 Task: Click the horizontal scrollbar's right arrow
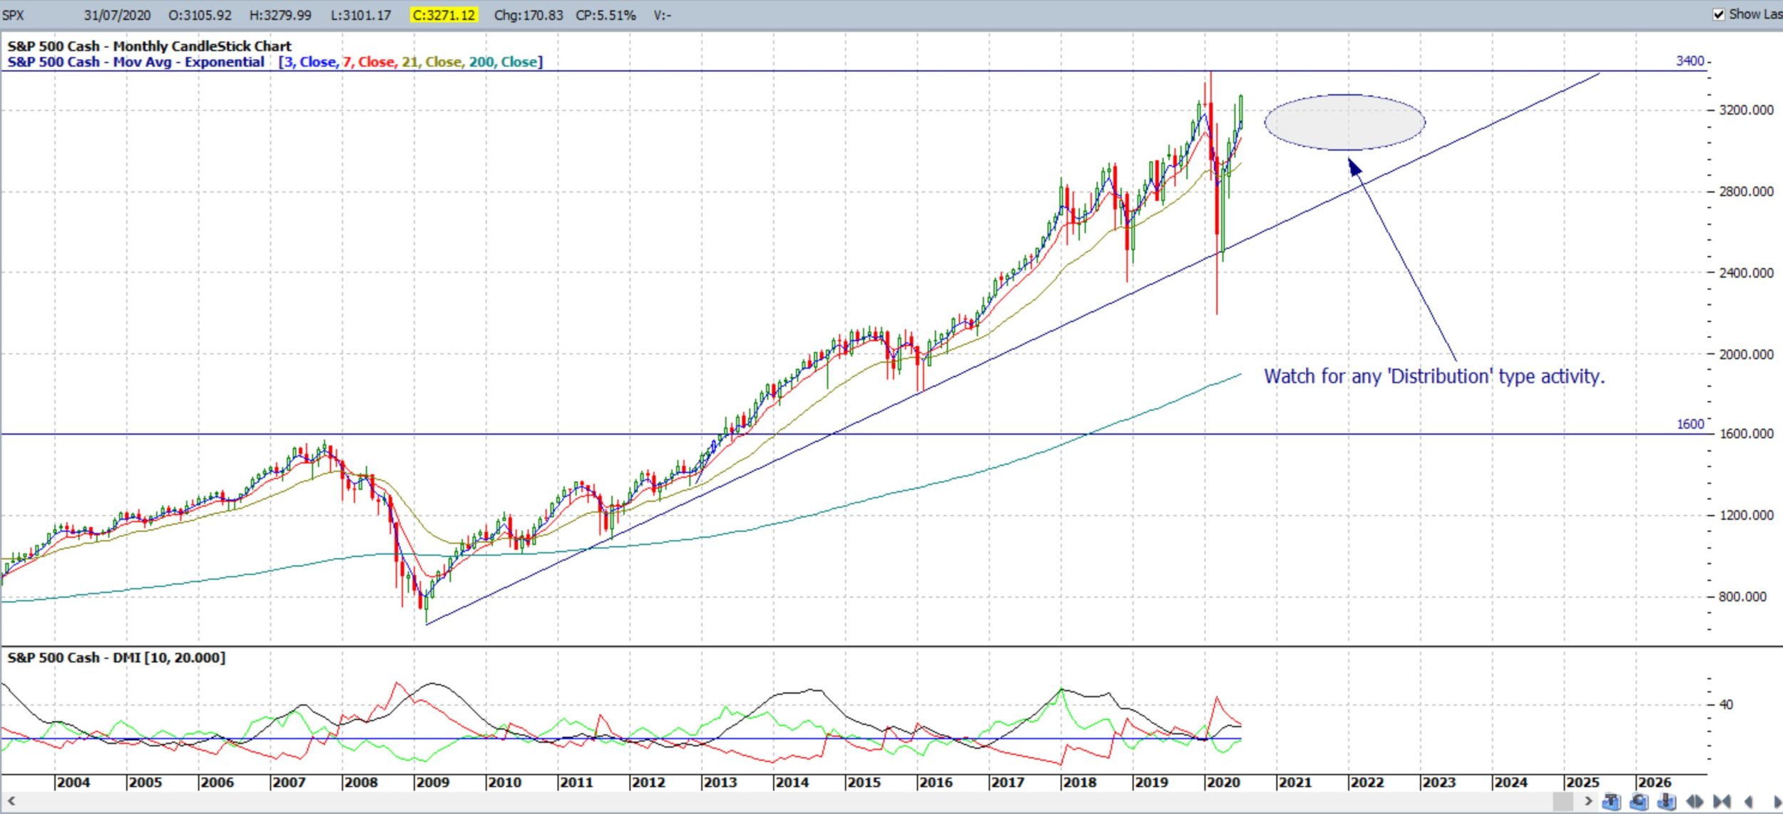(x=1588, y=801)
